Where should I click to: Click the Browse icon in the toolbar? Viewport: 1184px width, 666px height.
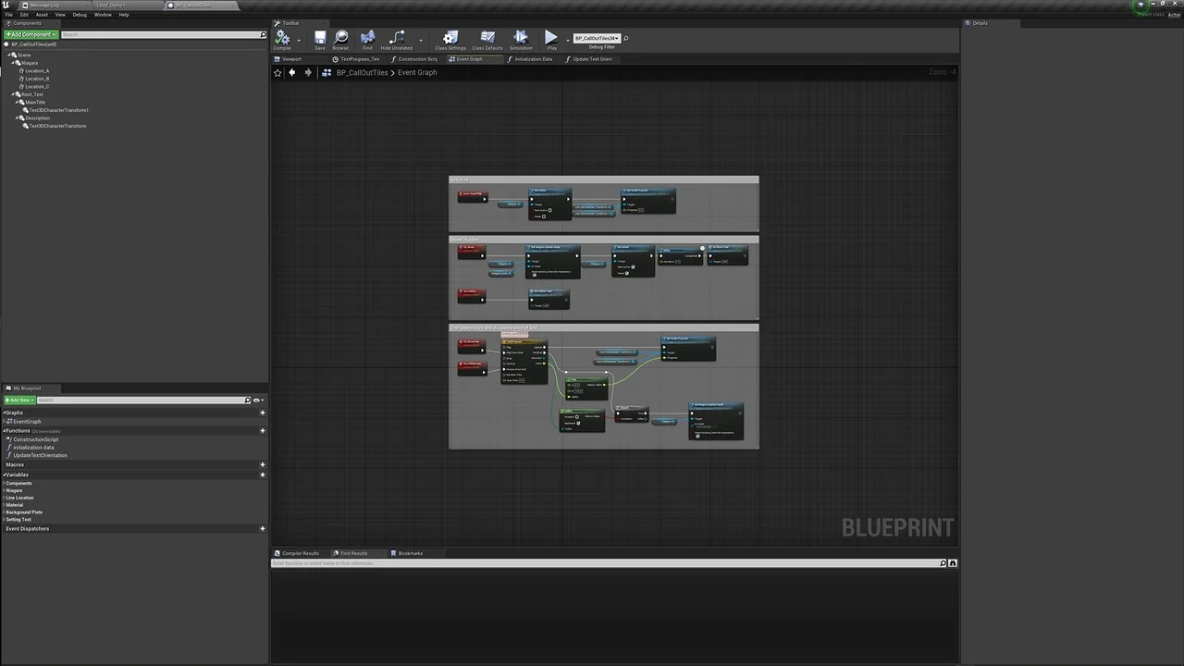point(340,39)
